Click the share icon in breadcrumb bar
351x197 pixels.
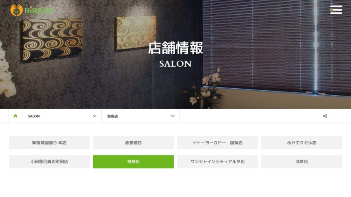click(325, 116)
